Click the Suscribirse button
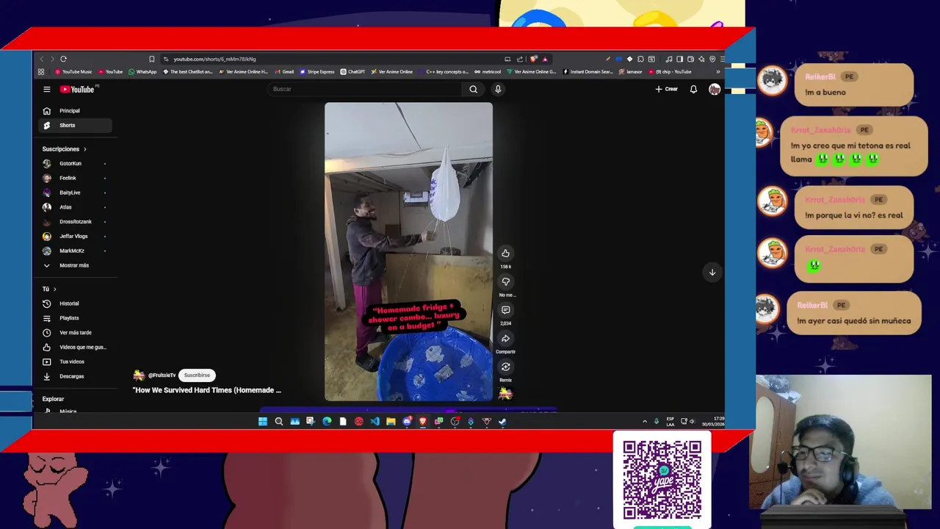 [x=197, y=375]
